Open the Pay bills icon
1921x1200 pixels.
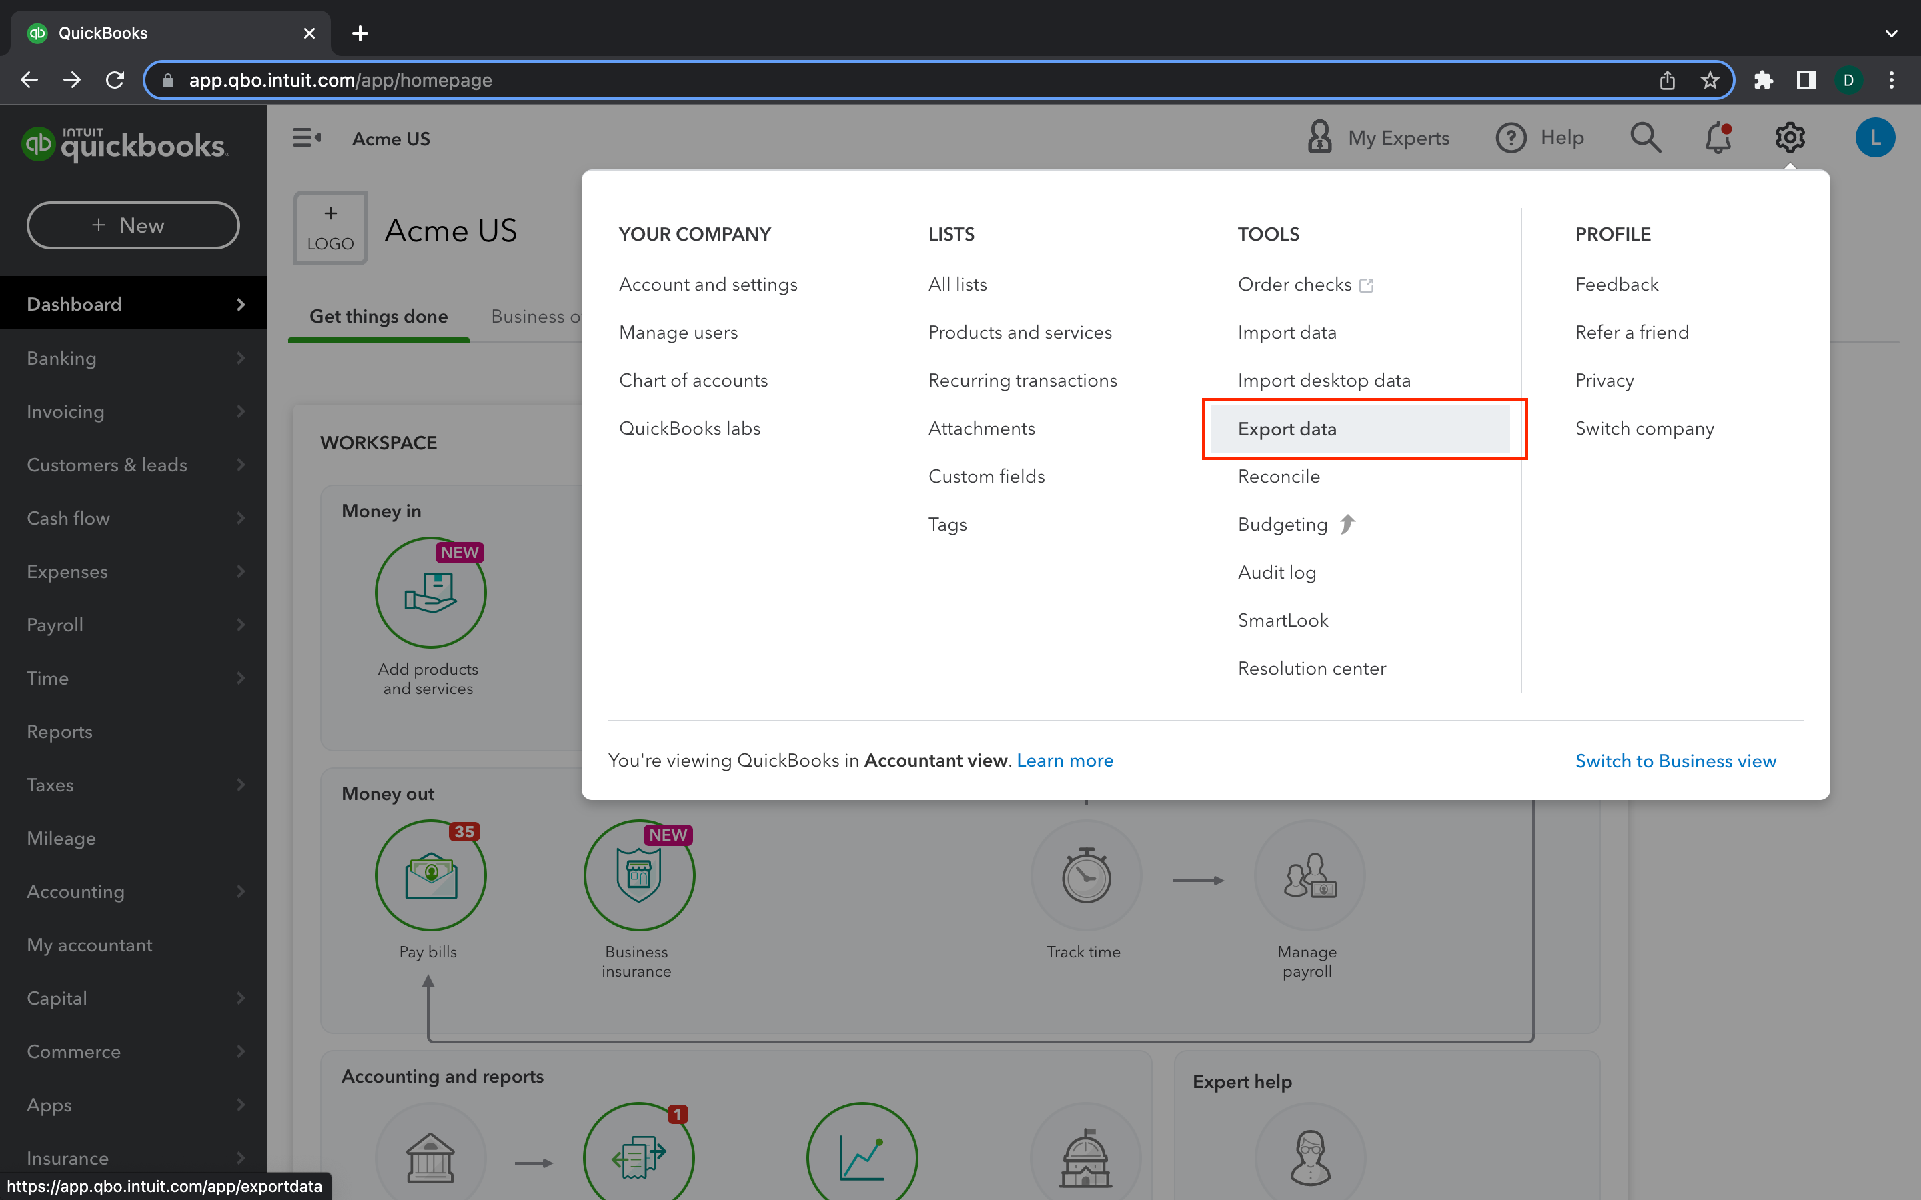point(430,875)
